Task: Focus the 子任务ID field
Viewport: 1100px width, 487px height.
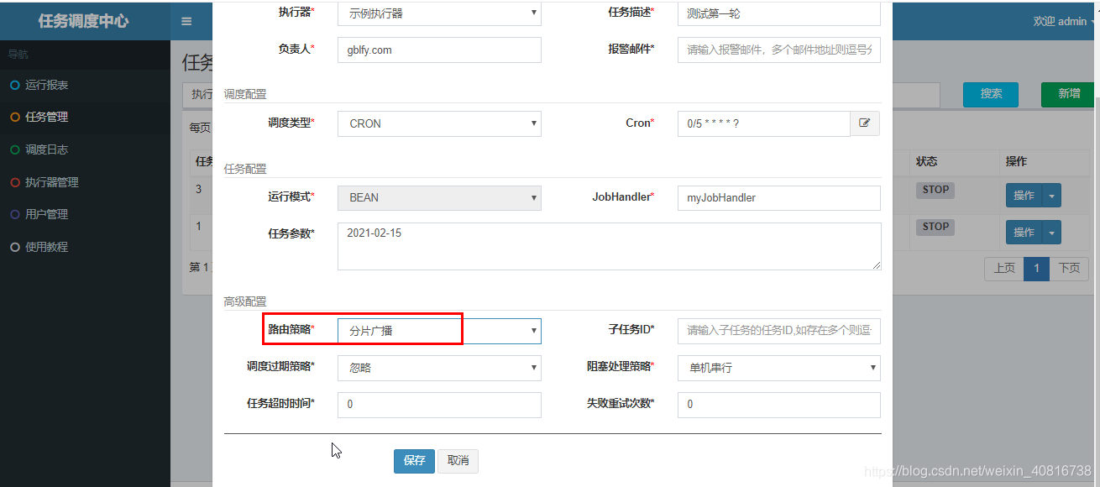Action: (x=779, y=331)
